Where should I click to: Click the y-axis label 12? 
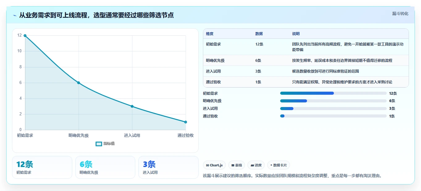point(19,35)
